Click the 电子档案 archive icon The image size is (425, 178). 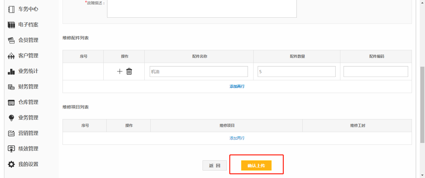coord(11,25)
